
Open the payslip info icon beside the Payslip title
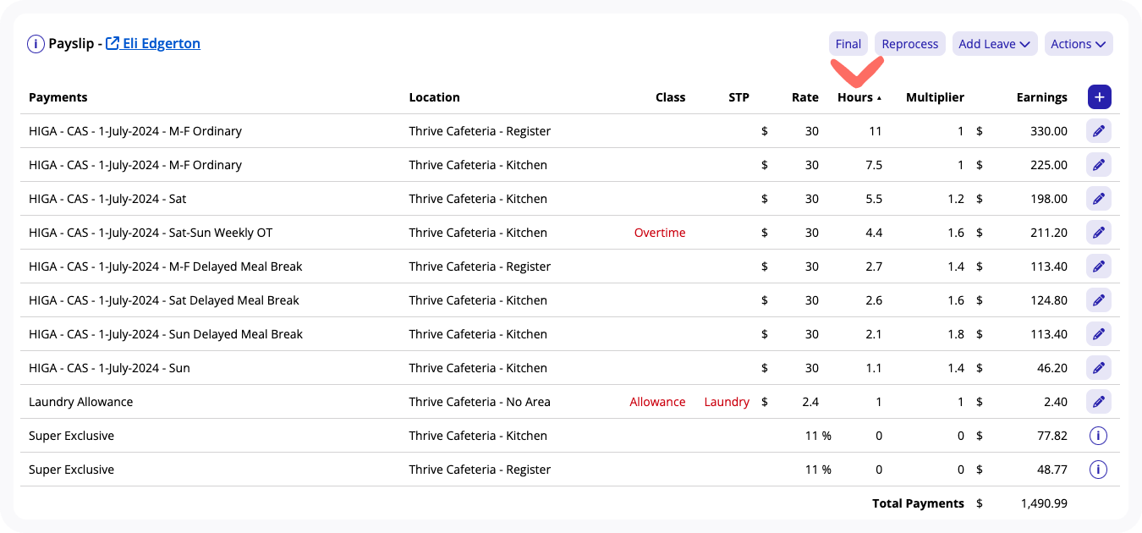[36, 44]
